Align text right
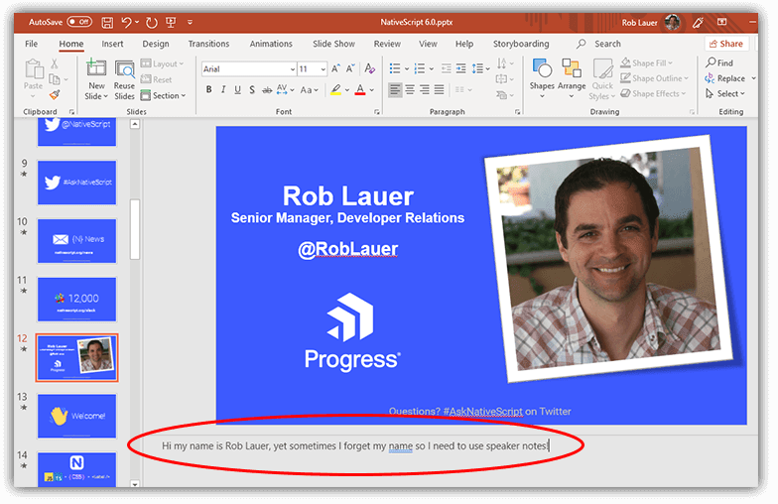Image resolution: width=778 pixels, height=504 pixels. pyautogui.click(x=425, y=89)
